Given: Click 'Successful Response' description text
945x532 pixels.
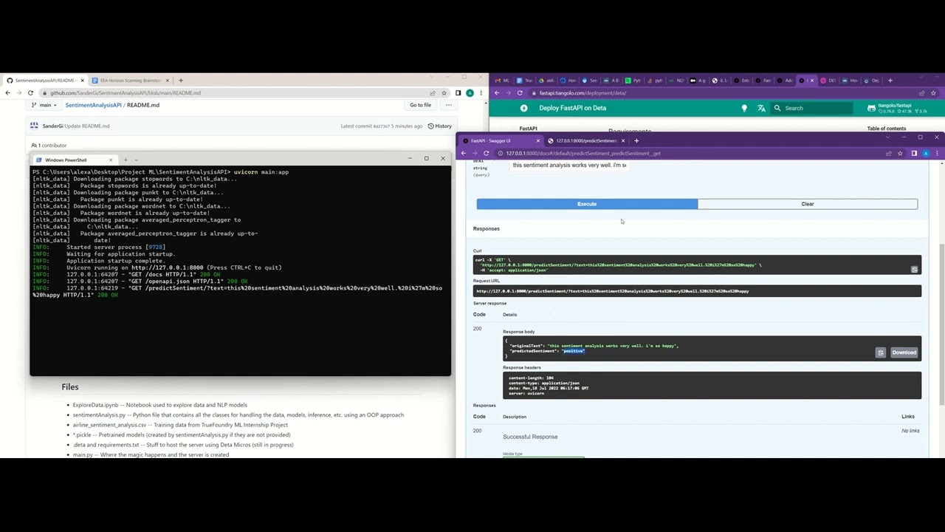Looking at the screenshot, I should (530, 437).
